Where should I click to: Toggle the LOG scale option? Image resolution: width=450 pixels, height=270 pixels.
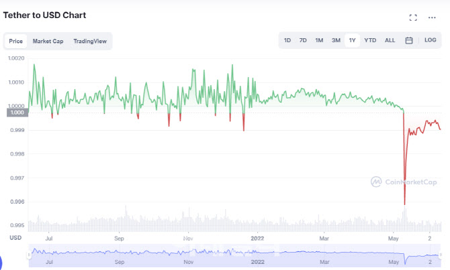[431, 40]
